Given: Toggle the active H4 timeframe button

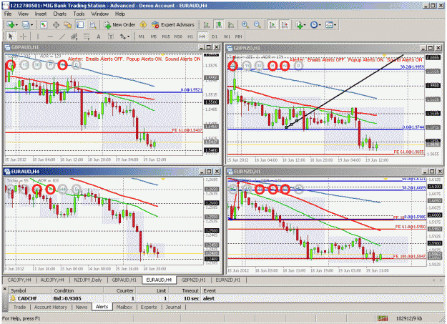Looking at the screenshot, I should click(x=202, y=36).
